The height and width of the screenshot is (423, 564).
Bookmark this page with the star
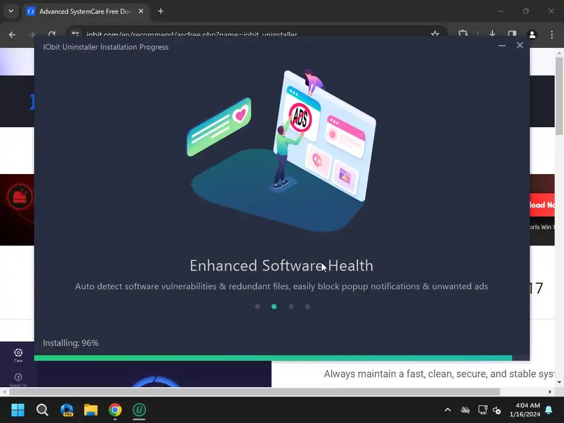[x=435, y=34]
